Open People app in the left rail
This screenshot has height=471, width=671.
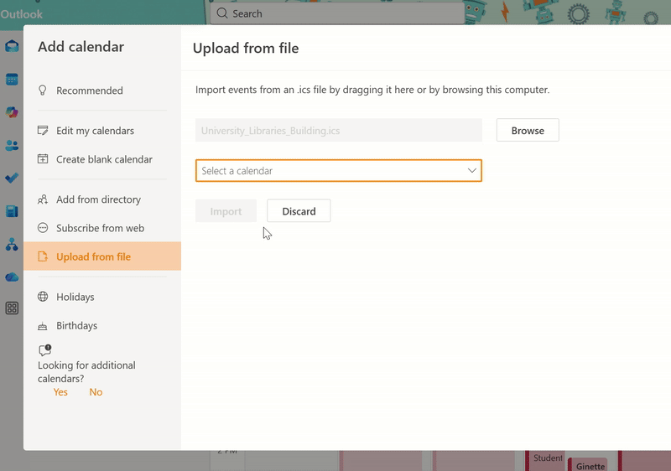click(x=12, y=146)
